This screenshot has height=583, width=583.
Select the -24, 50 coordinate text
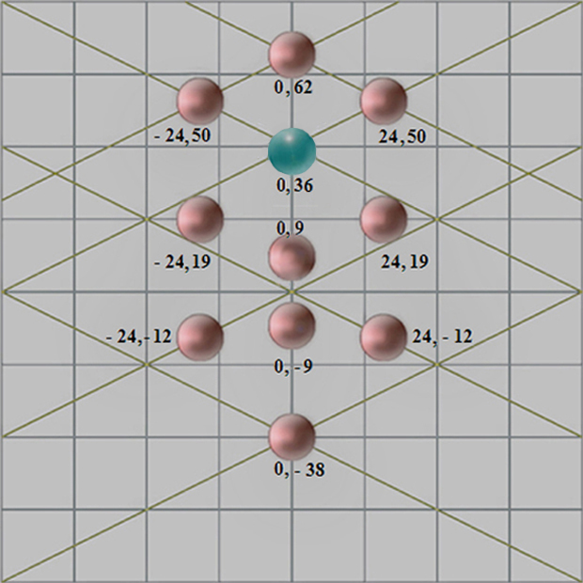pyautogui.click(x=180, y=136)
